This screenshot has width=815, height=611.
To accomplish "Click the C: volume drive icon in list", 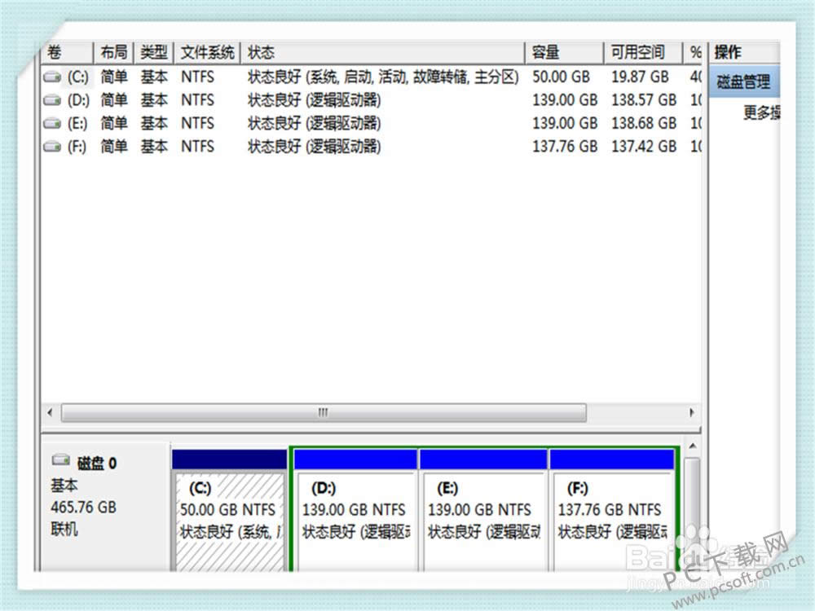I will [52, 77].
